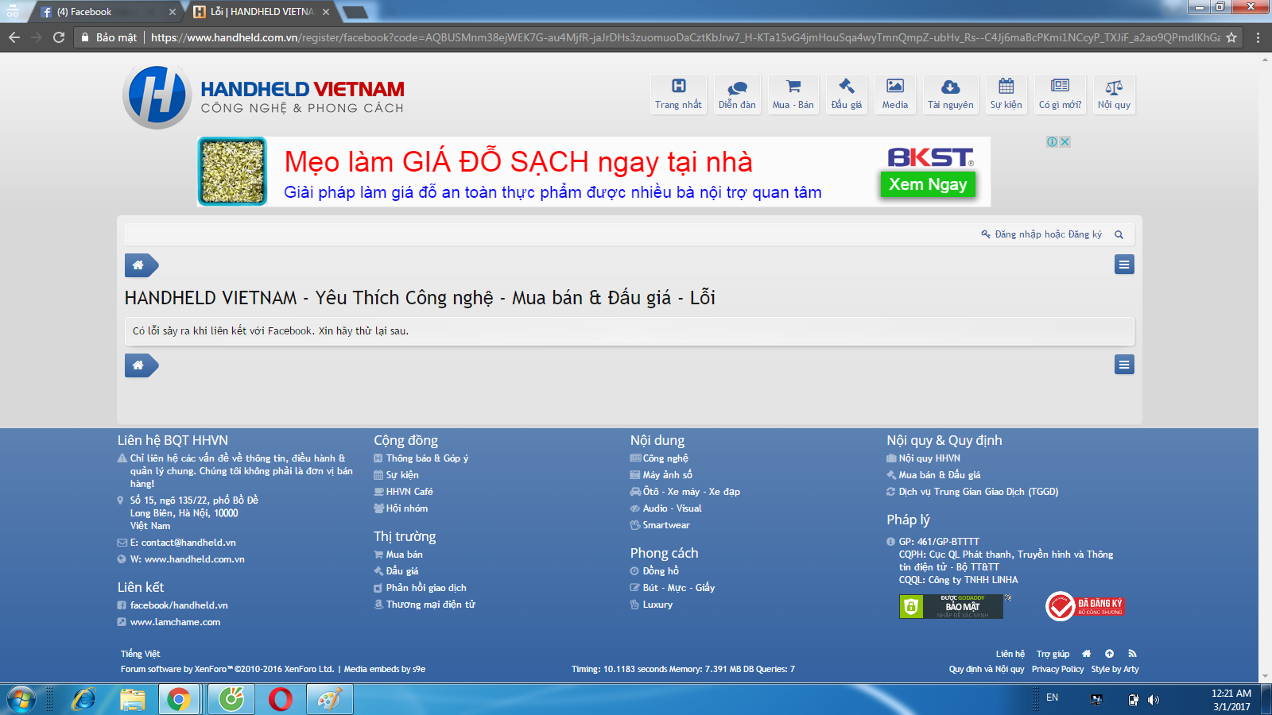Bookmark this page with the star icon

tap(1231, 37)
